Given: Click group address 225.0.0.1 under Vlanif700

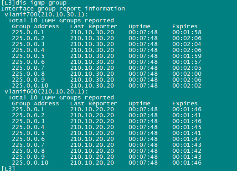Looking at the screenshot, I should tap(28, 32).
